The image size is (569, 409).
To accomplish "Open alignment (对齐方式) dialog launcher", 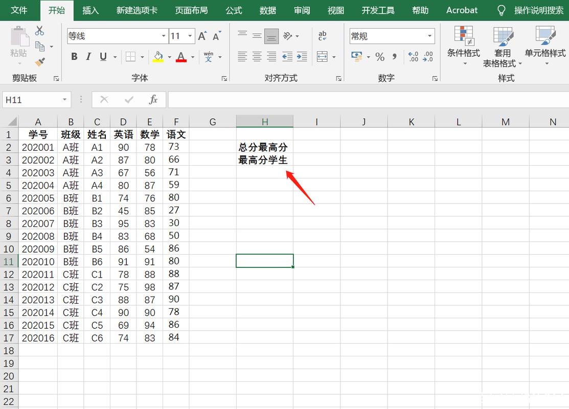I will click(338, 78).
